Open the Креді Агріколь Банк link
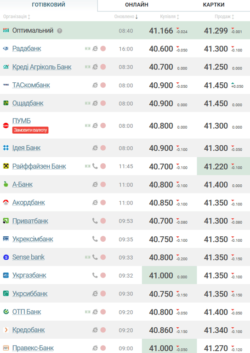 tap(42, 67)
